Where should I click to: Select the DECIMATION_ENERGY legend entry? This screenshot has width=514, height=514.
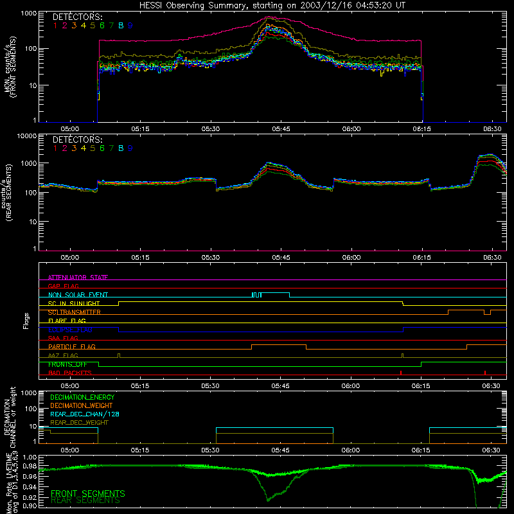coord(82,397)
